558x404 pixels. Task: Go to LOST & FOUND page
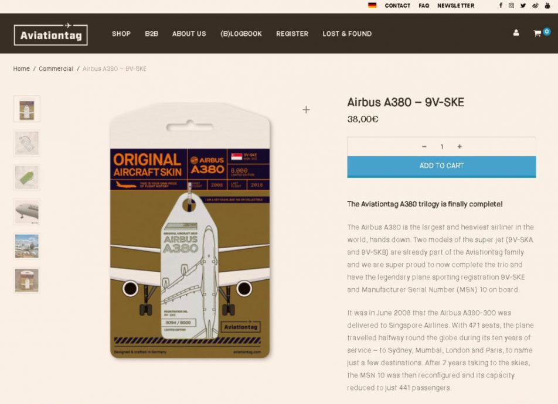[347, 34]
